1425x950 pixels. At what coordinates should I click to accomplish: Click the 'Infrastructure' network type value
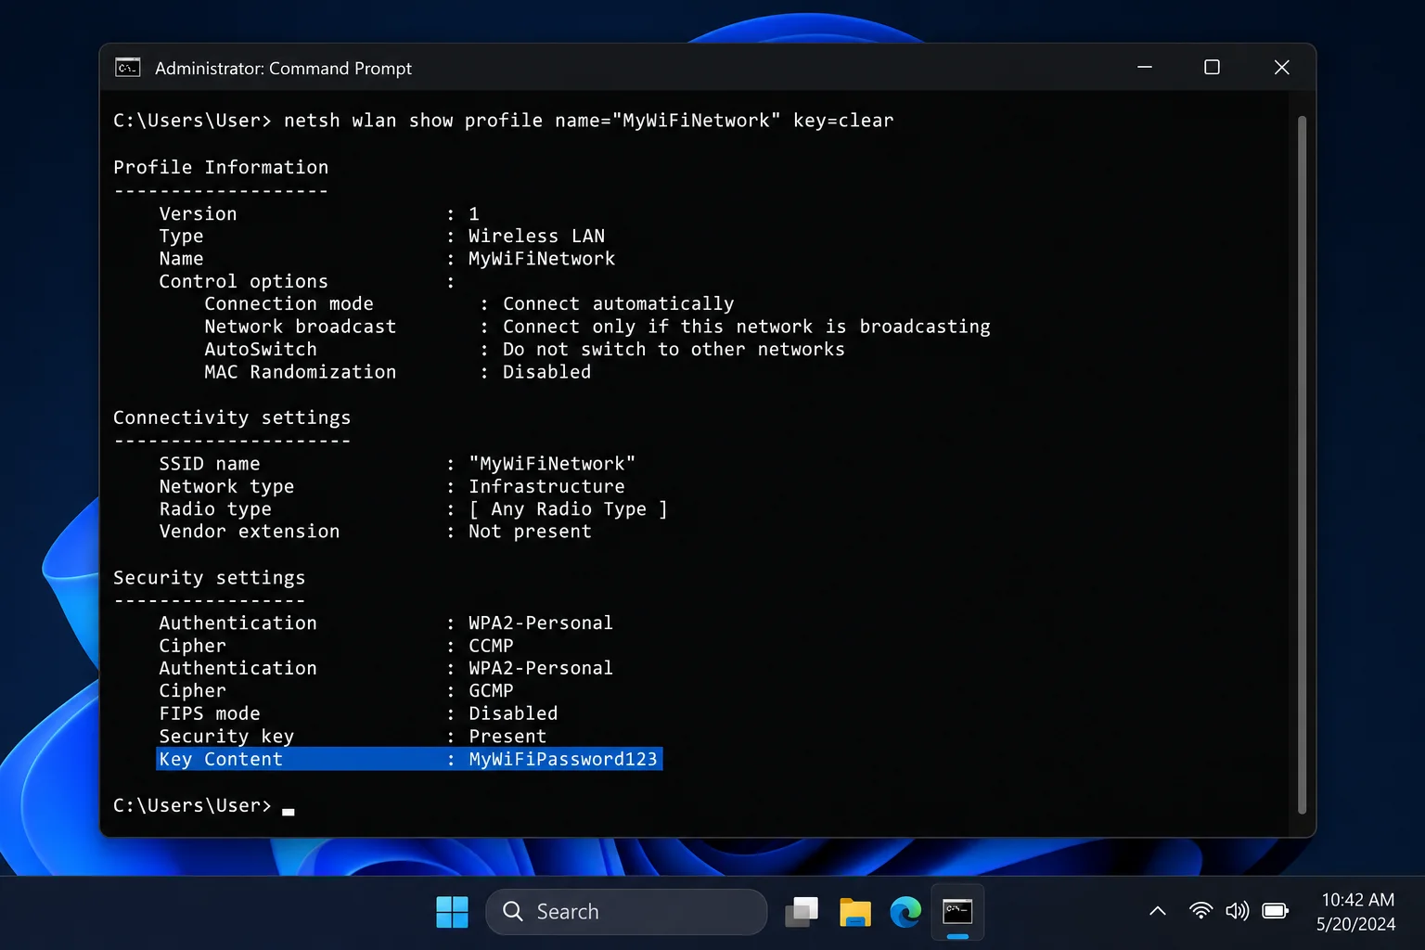click(x=546, y=486)
